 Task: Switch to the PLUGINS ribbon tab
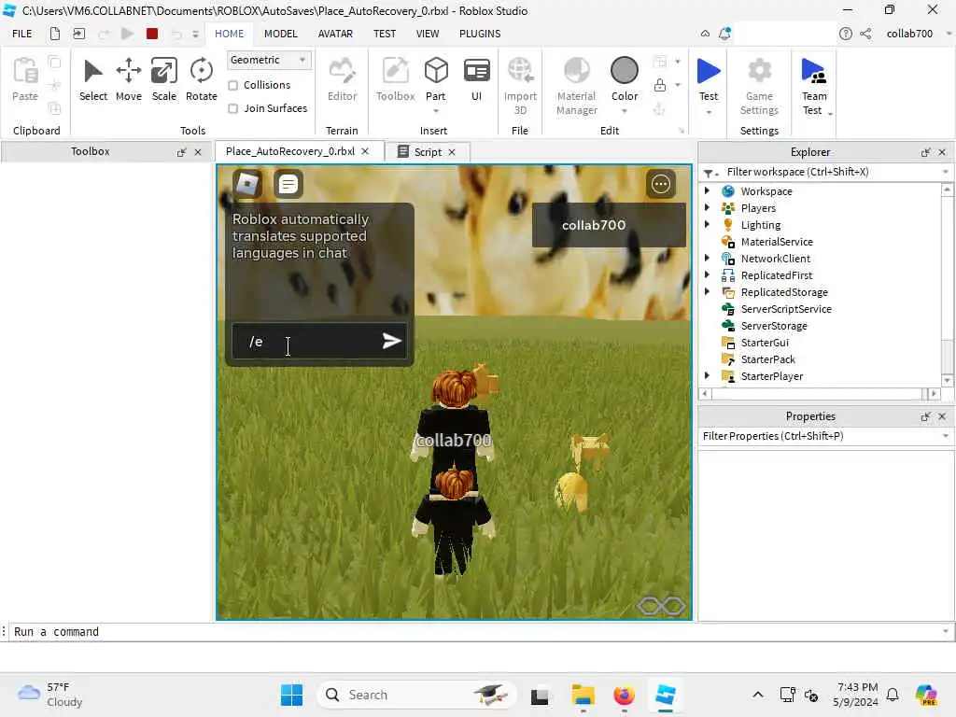point(480,34)
